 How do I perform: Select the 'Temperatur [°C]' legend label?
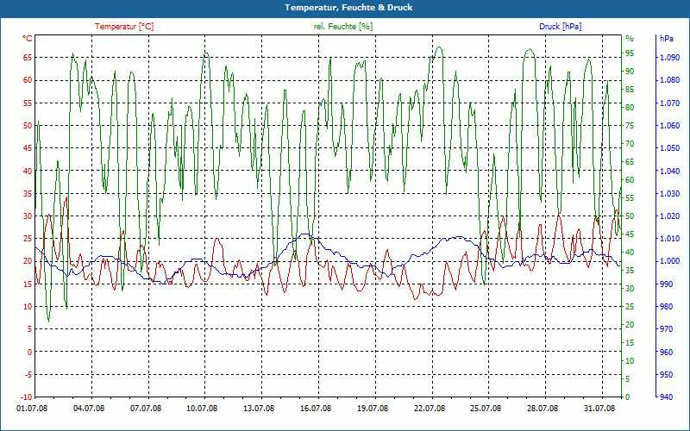pos(124,27)
